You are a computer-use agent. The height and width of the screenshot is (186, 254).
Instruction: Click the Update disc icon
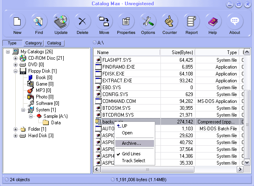[x=60, y=22]
